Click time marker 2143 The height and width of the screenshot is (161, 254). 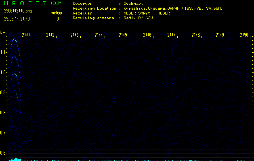coord(75,35)
